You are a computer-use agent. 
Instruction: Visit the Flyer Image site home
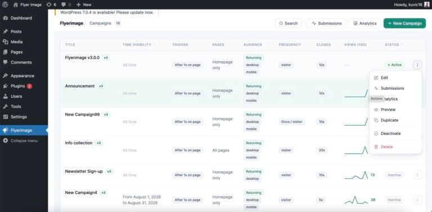(27, 4)
